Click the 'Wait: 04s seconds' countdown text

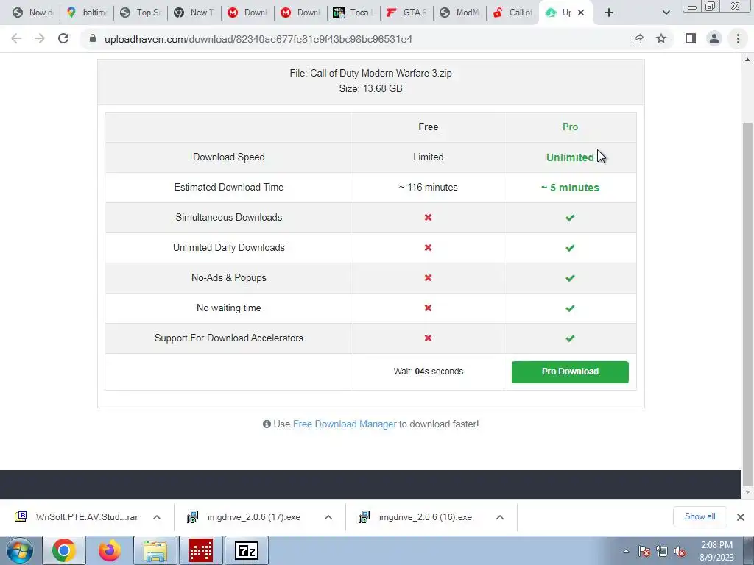click(x=428, y=372)
